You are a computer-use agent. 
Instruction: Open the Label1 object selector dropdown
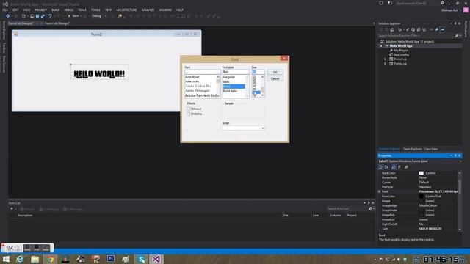pos(460,161)
